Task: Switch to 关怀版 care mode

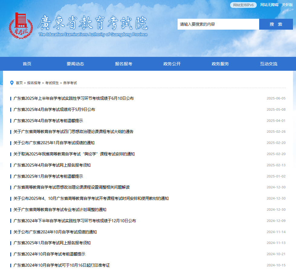Action: pos(287,5)
